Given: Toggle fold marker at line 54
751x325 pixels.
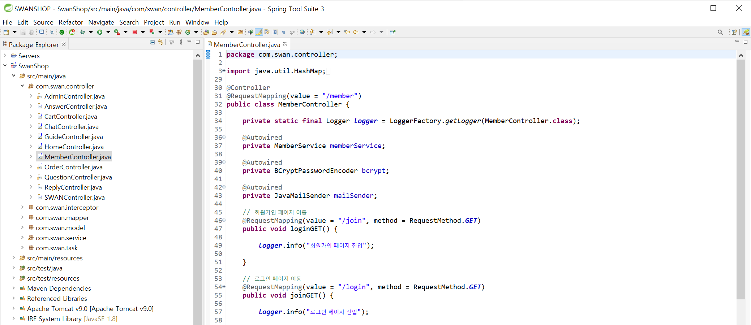Looking at the screenshot, I should (224, 287).
